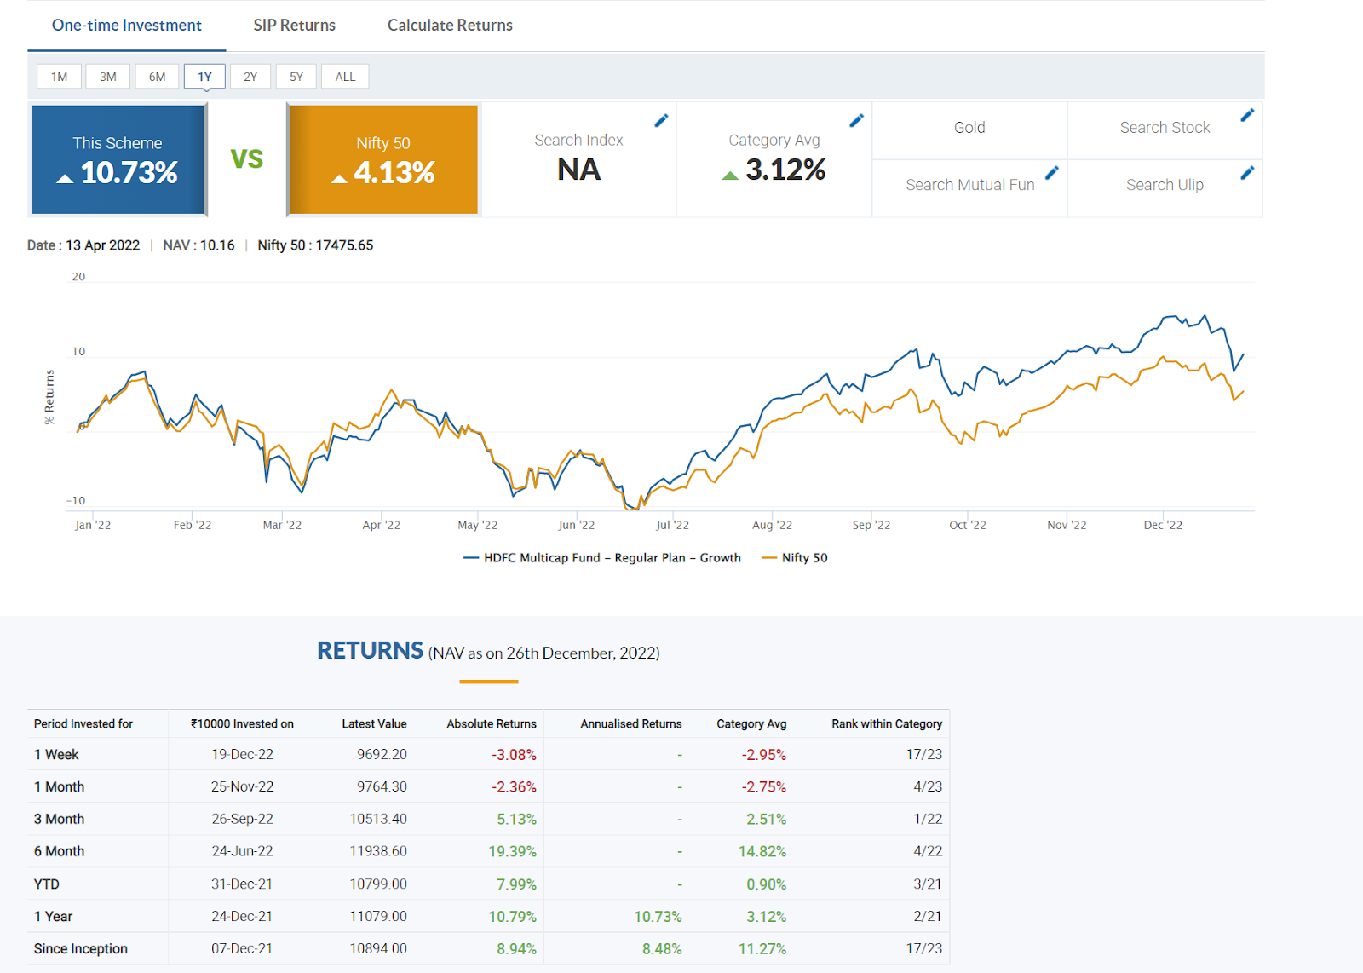
Task: Click pencil icon beside Search Mutual Fund
Action: (1052, 173)
